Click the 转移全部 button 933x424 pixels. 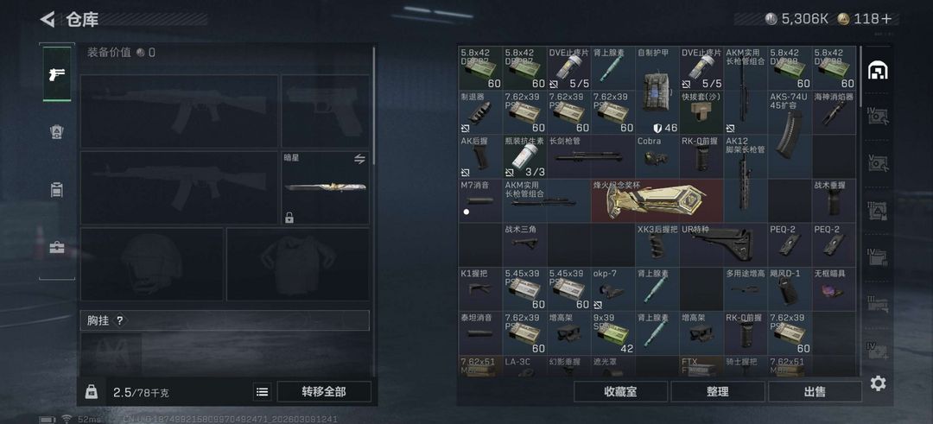(x=324, y=392)
